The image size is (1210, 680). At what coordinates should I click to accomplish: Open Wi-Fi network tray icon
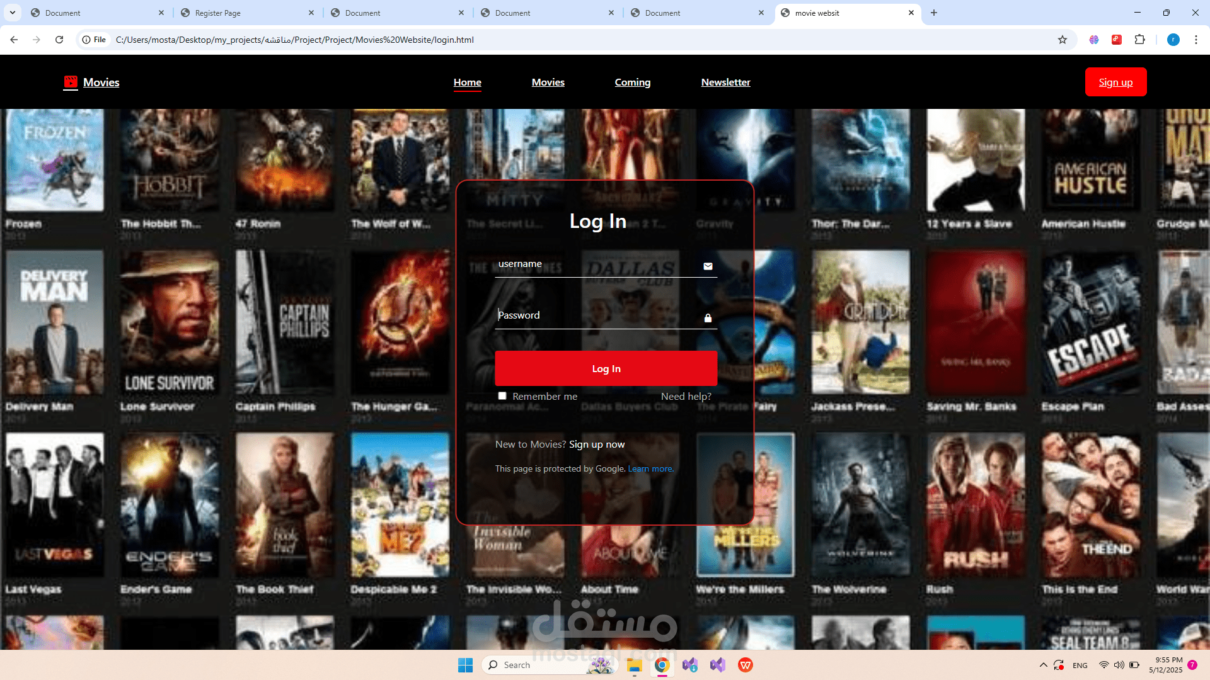tap(1103, 665)
